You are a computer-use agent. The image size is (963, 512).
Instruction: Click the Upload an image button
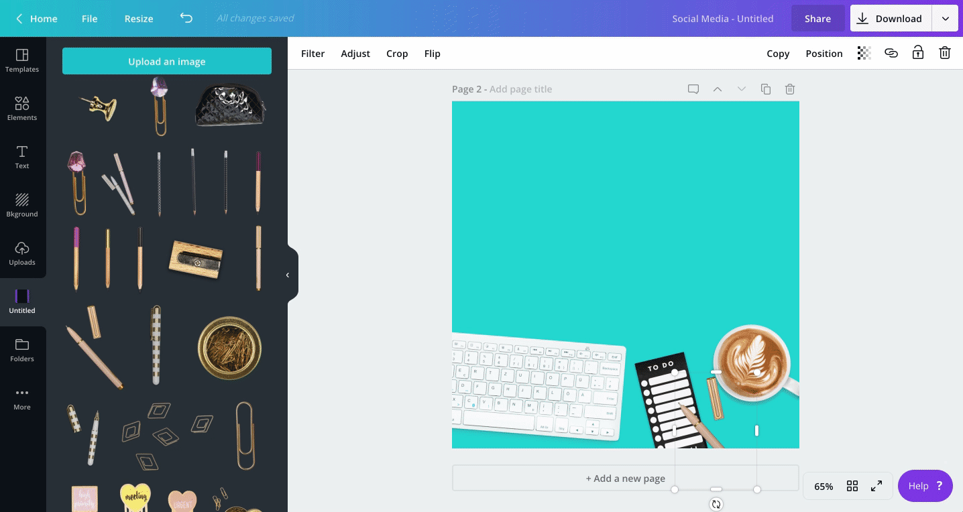click(x=167, y=62)
